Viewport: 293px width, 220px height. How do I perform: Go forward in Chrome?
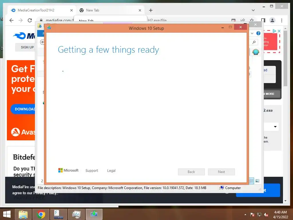pos(21,20)
